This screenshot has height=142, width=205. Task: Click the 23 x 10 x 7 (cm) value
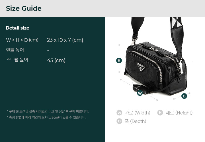65,40
